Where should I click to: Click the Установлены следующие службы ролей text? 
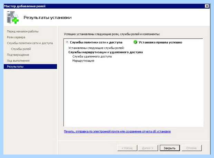point(96,48)
